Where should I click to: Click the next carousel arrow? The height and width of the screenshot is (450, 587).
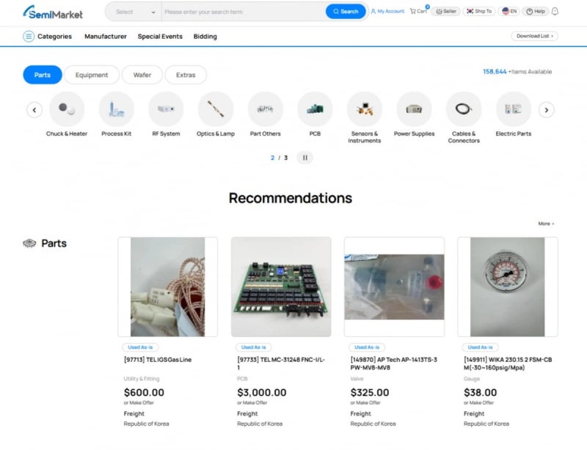click(546, 110)
